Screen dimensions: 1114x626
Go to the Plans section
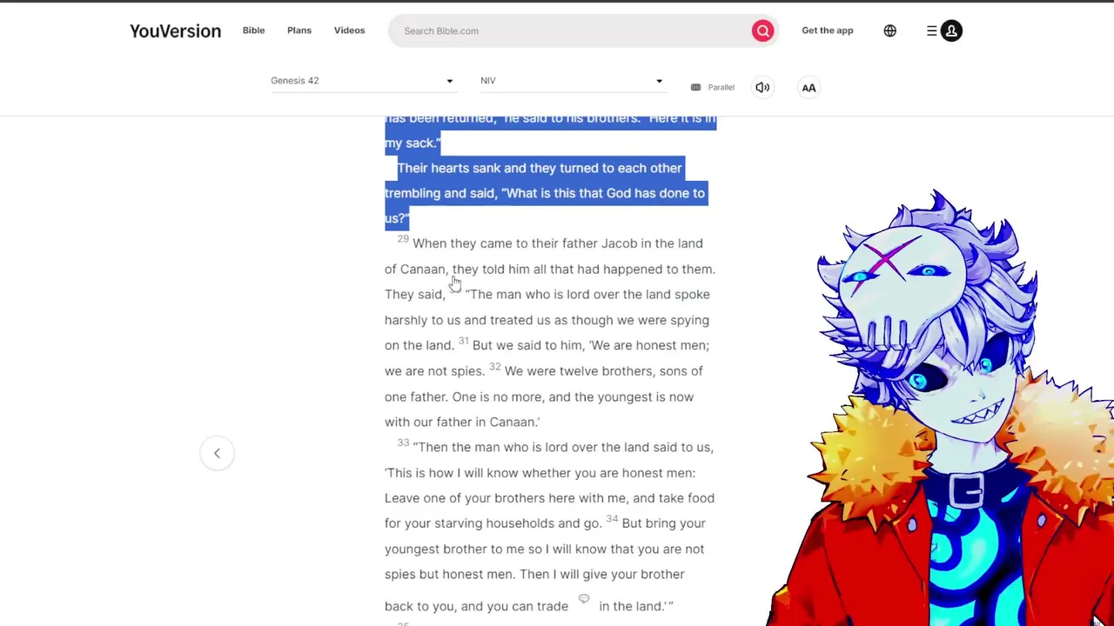(299, 30)
